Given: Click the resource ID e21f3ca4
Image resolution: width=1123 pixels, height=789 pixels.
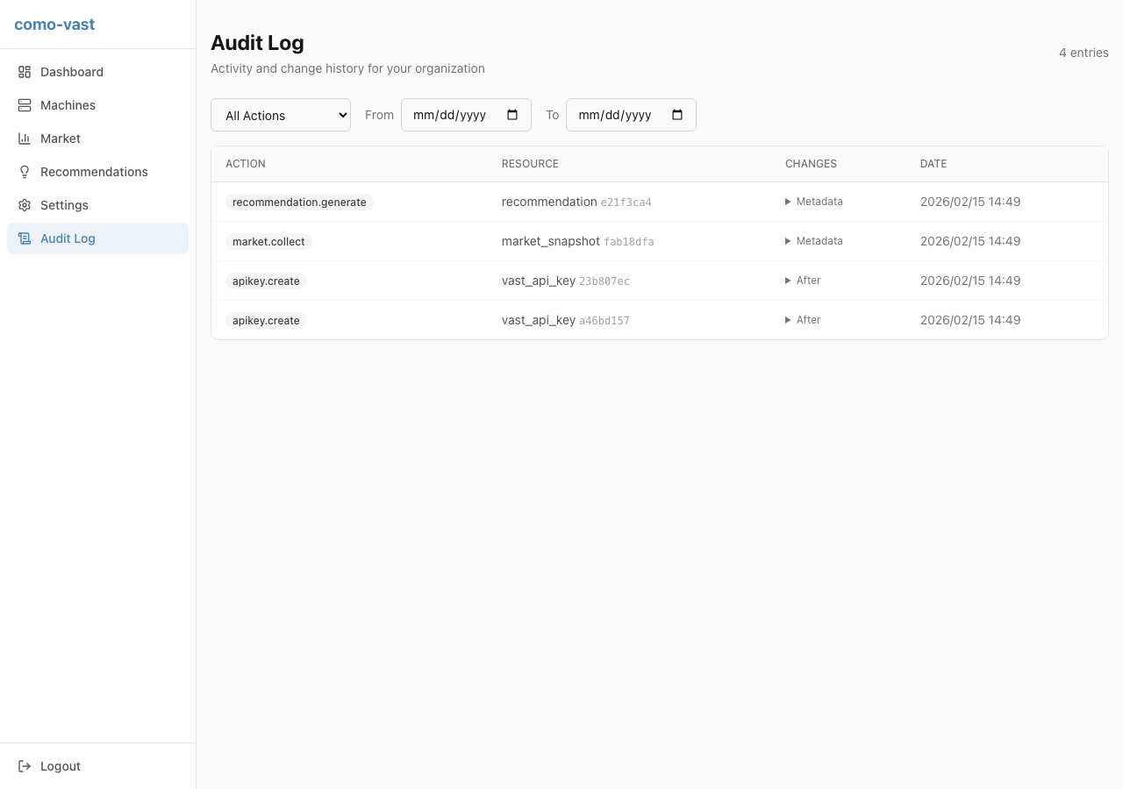Looking at the screenshot, I should pos(626,203).
